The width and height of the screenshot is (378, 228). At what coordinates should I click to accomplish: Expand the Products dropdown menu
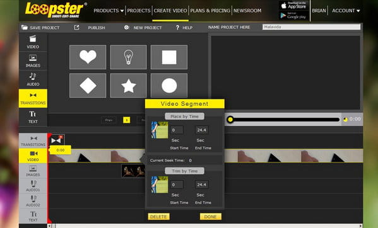point(109,11)
